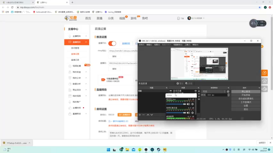
Task: Bookmark this page with the star icon
Action: click(260, 7)
